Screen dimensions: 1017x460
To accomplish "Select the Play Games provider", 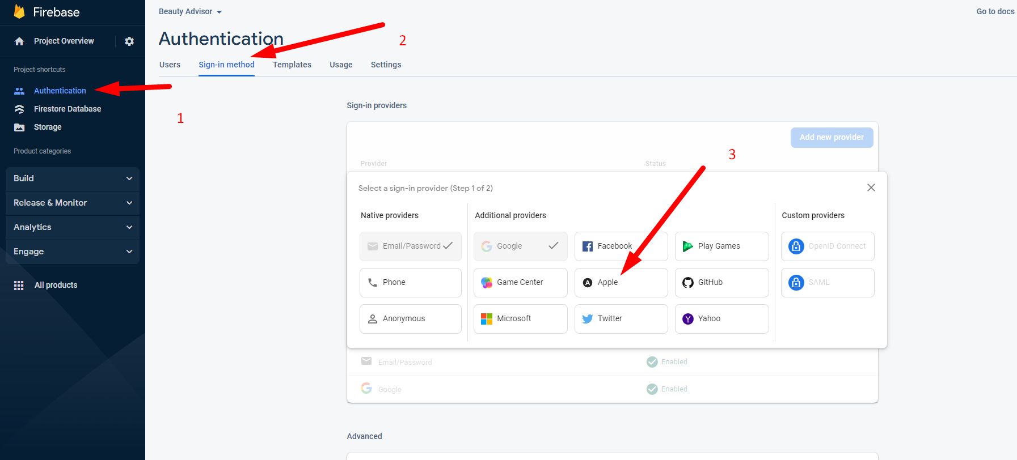I will [721, 246].
